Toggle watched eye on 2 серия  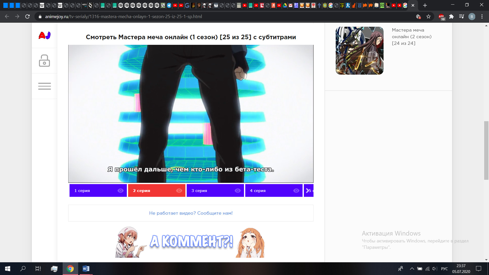(x=179, y=190)
